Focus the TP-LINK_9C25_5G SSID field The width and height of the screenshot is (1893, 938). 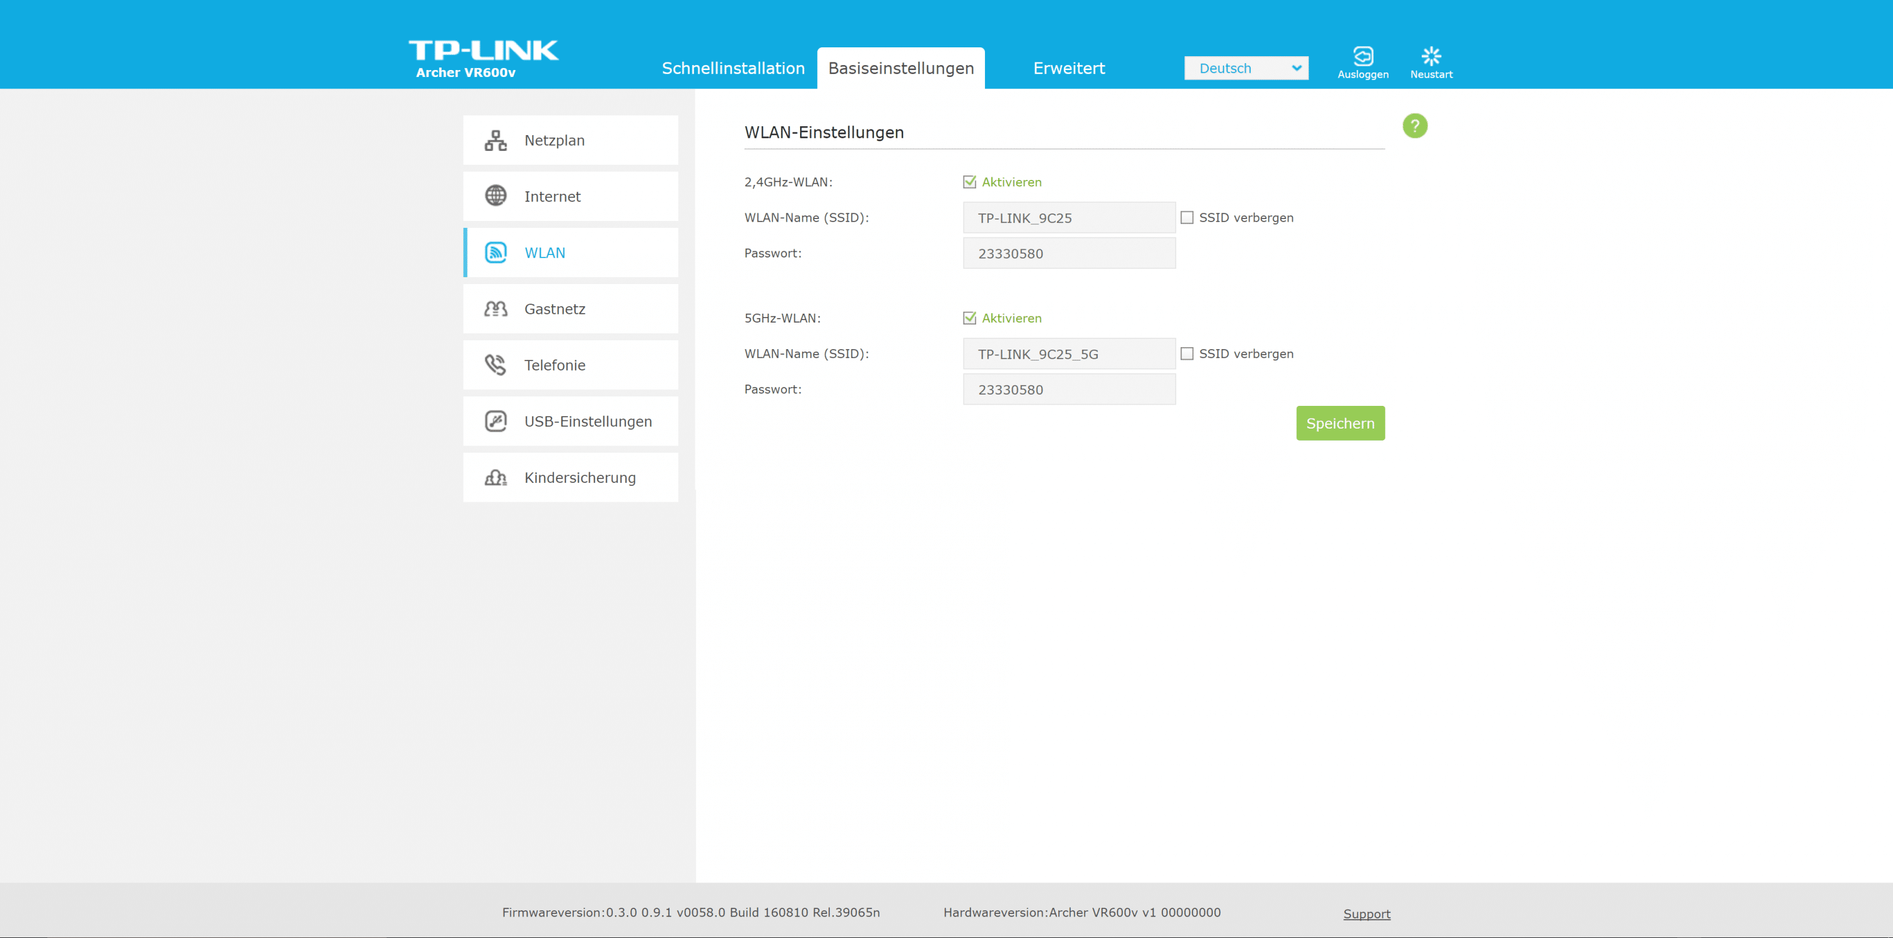pos(1068,353)
